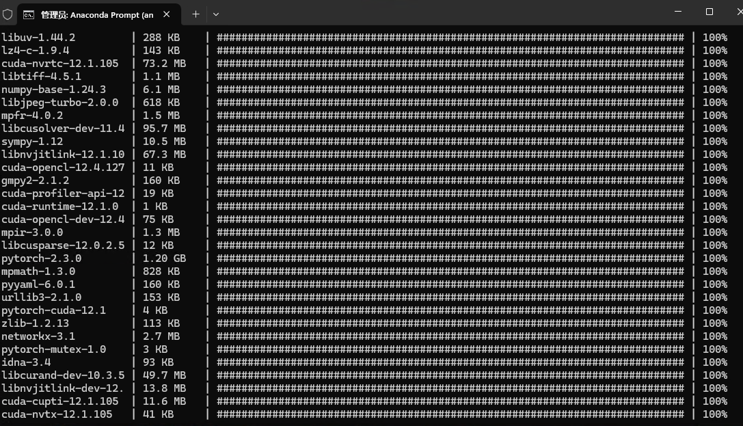Click the 67.3 MB size value
The height and width of the screenshot is (426, 743).
[165, 155]
